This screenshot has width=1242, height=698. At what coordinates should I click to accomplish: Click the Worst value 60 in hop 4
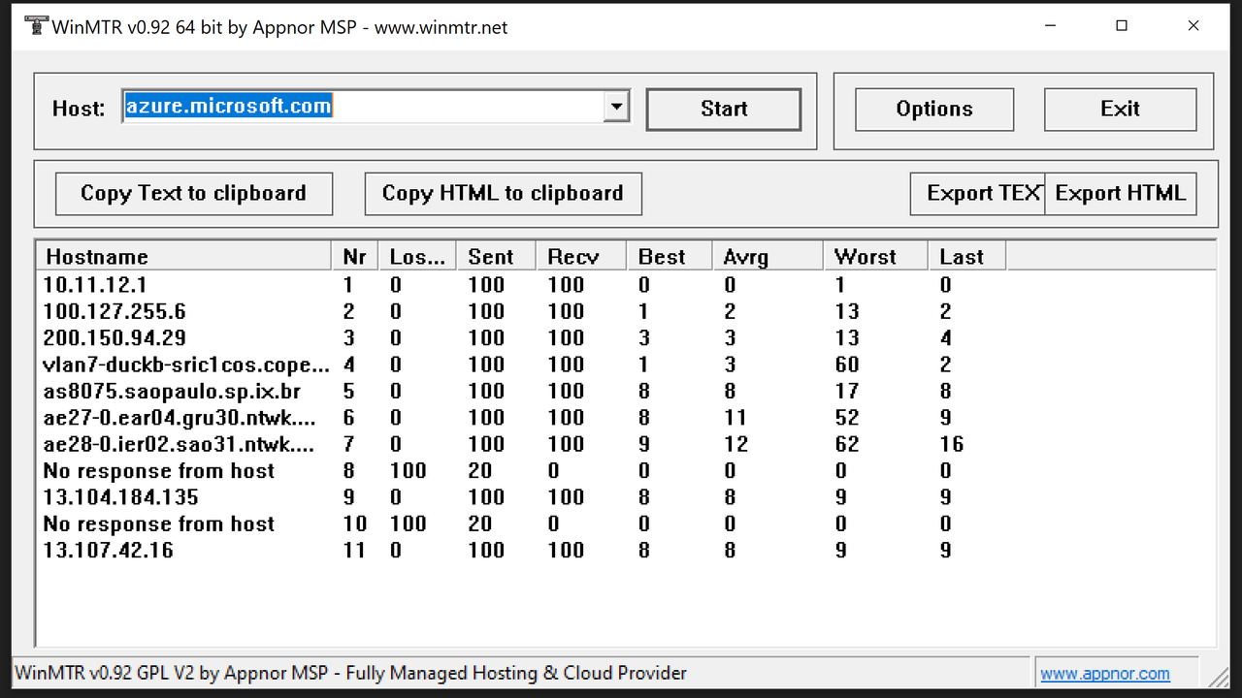click(847, 365)
